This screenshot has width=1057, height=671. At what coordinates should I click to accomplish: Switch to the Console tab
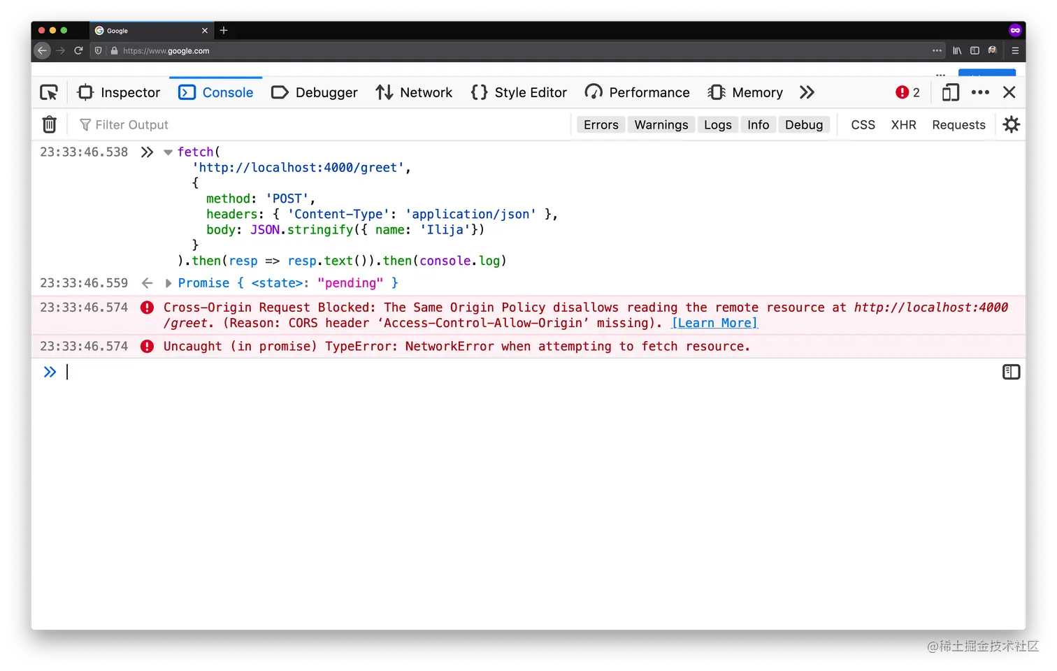(216, 92)
